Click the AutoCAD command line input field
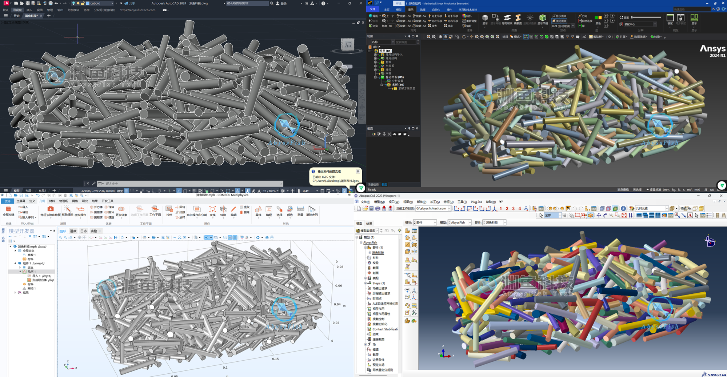This screenshot has width=727, height=377. click(193, 184)
